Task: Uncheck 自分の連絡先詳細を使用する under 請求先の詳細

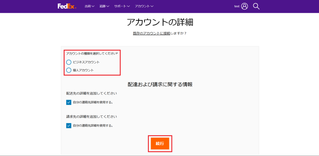Action: 69,125
